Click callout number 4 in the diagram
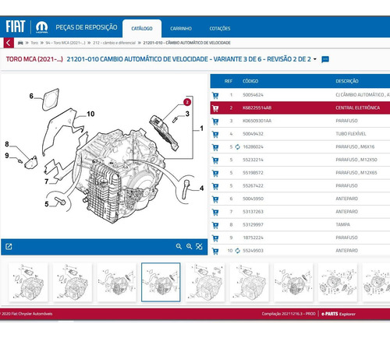The image size is (390, 338). click(201, 188)
